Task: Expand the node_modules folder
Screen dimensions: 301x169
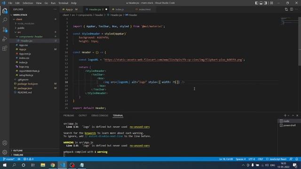Action: point(26,23)
